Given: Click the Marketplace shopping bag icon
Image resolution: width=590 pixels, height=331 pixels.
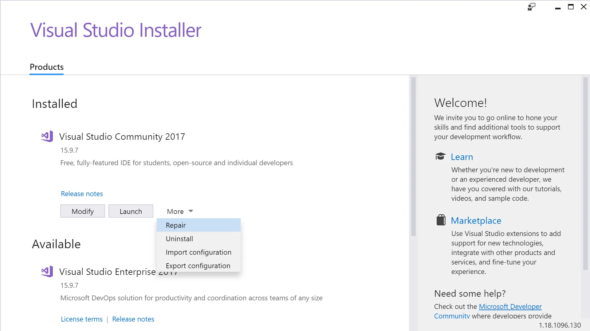Looking at the screenshot, I should pyautogui.click(x=441, y=220).
